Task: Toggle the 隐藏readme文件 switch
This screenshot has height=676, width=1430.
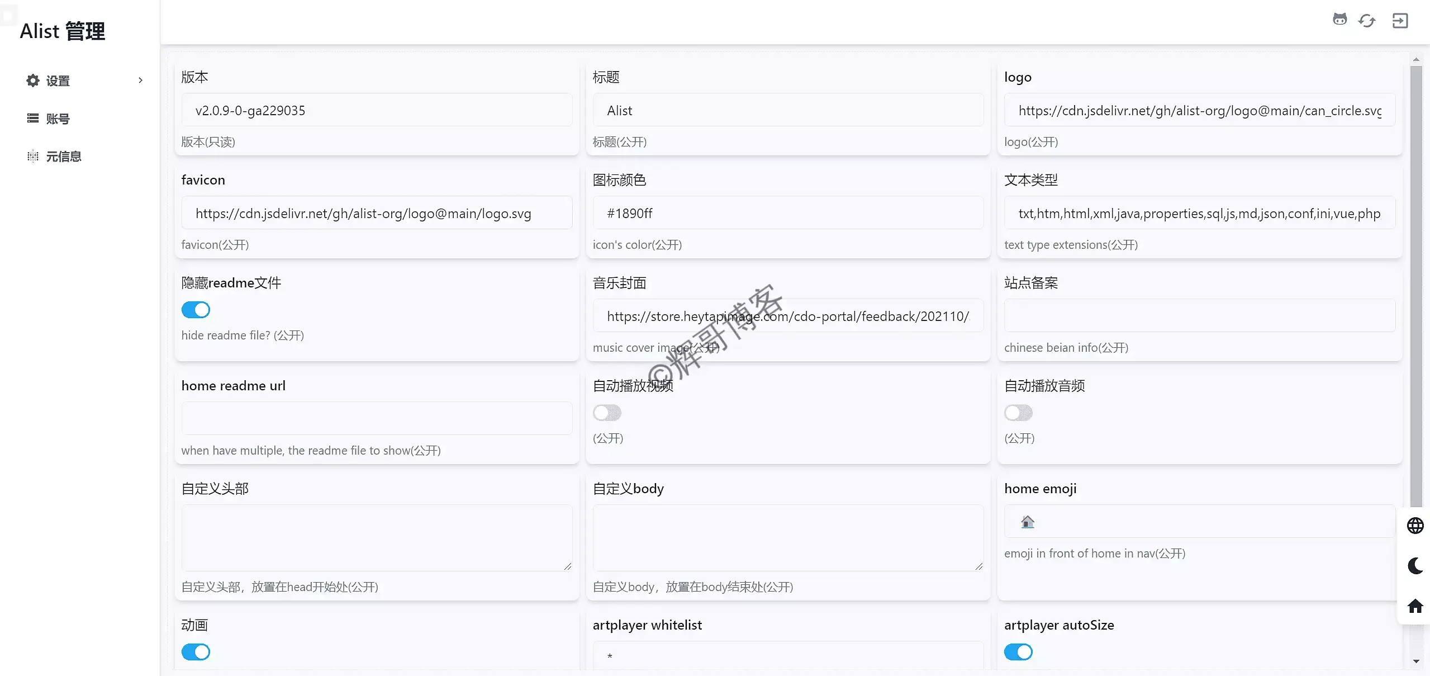Action: tap(196, 309)
